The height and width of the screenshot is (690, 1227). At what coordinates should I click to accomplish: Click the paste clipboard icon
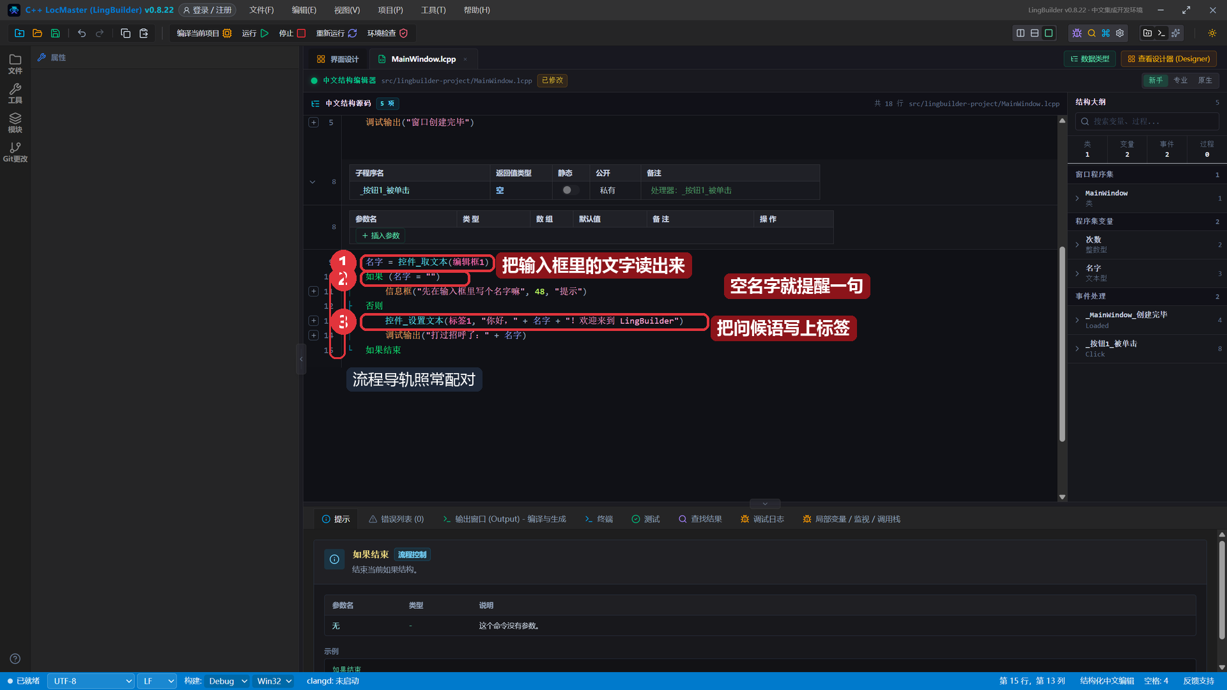pyautogui.click(x=144, y=33)
